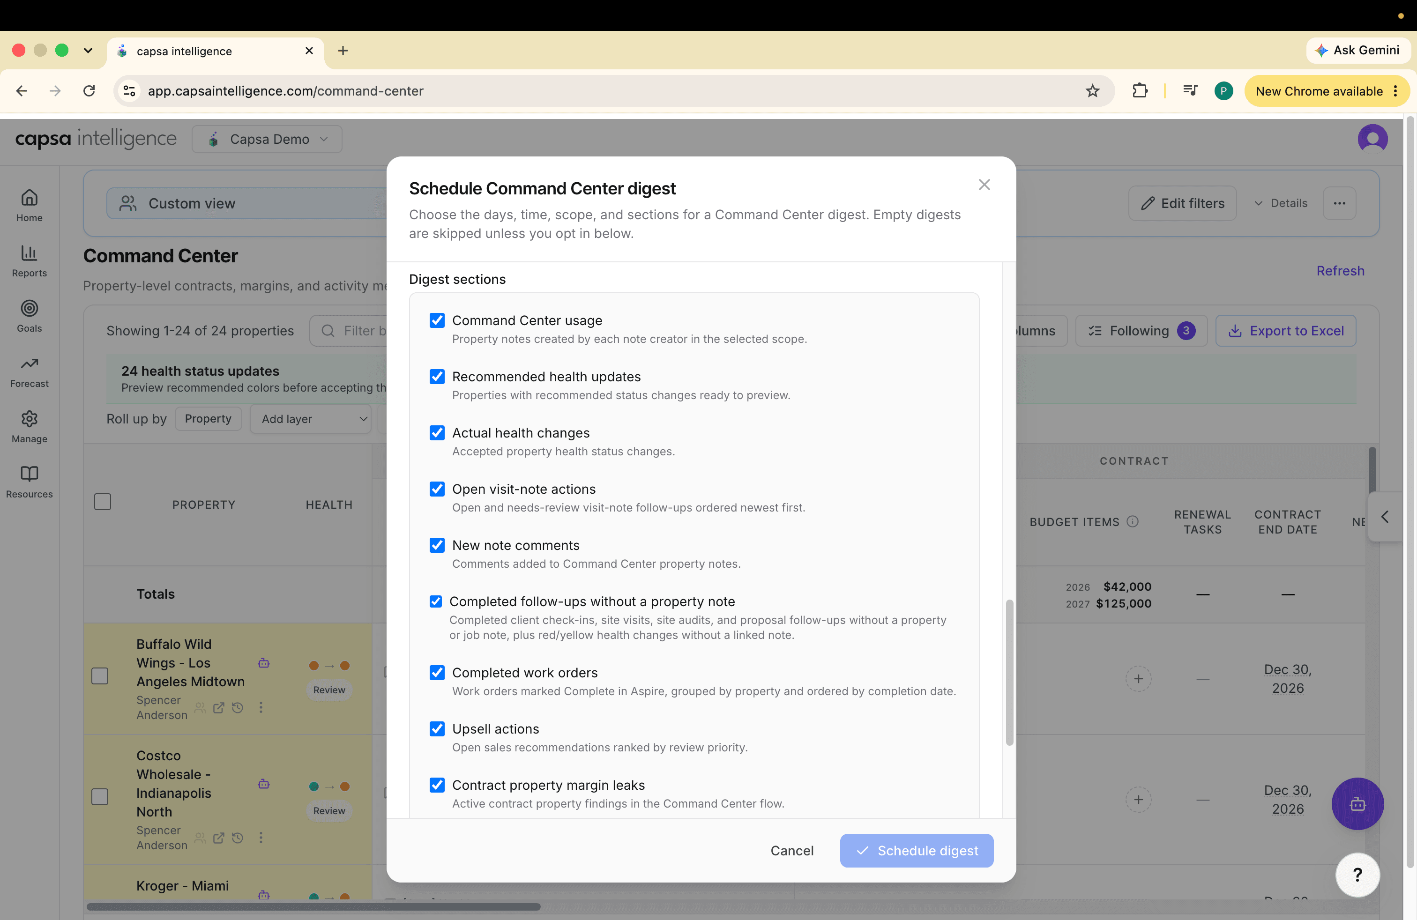
Task: Uncheck Open visit-note actions
Action: [x=437, y=489]
